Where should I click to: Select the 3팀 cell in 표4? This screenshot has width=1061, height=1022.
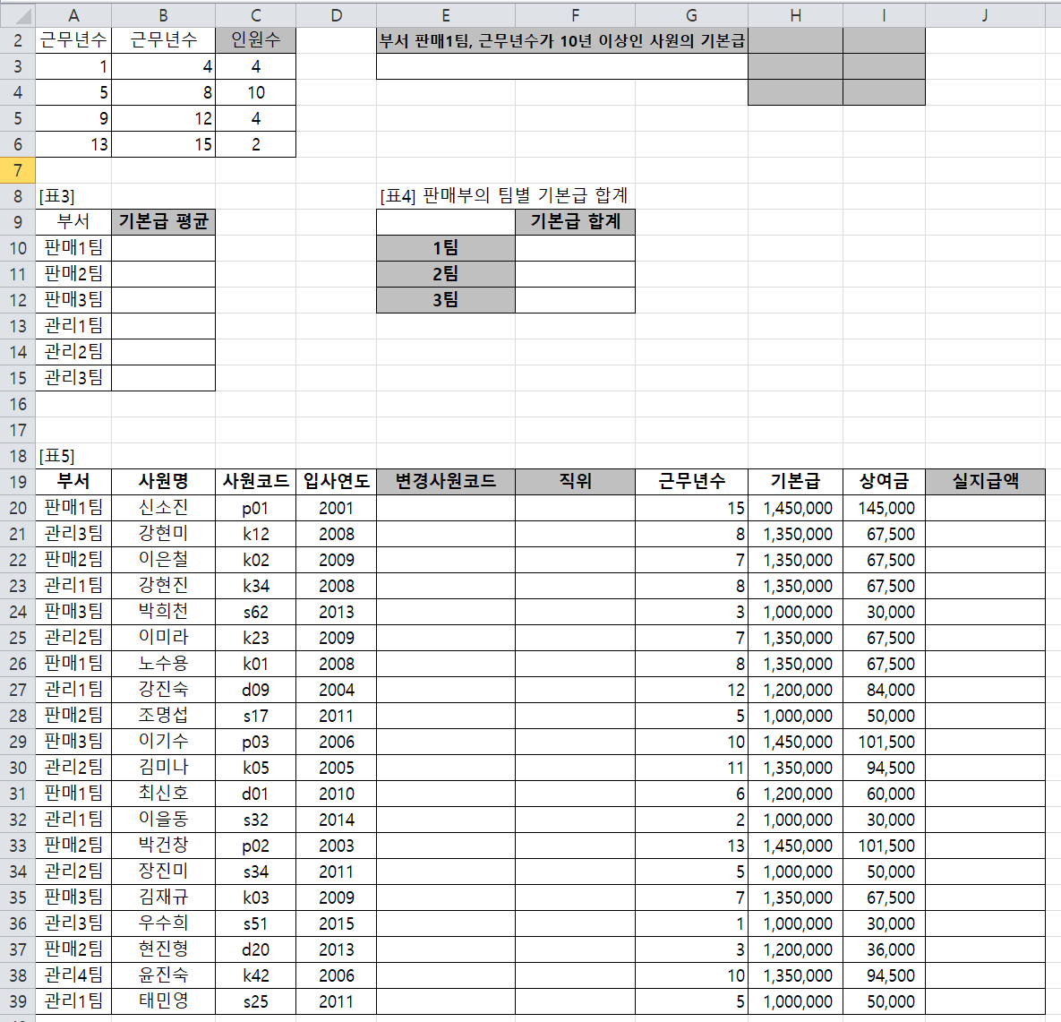pyautogui.click(x=445, y=300)
